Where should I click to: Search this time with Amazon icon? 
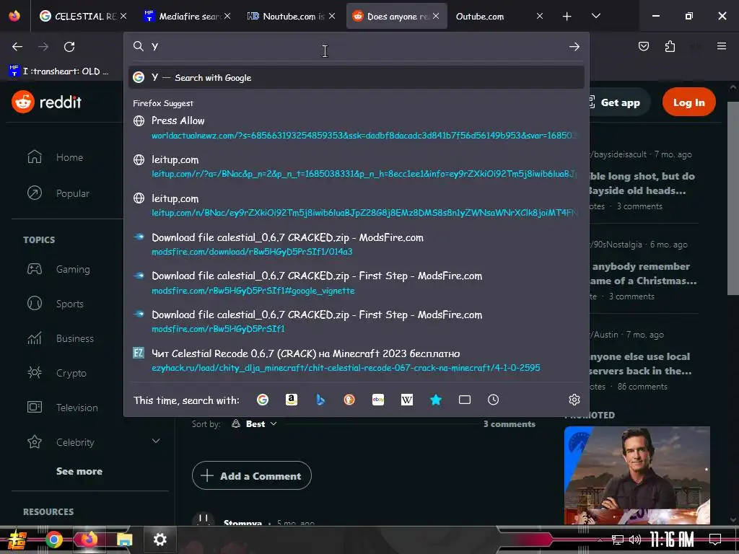pyautogui.click(x=292, y=400)
